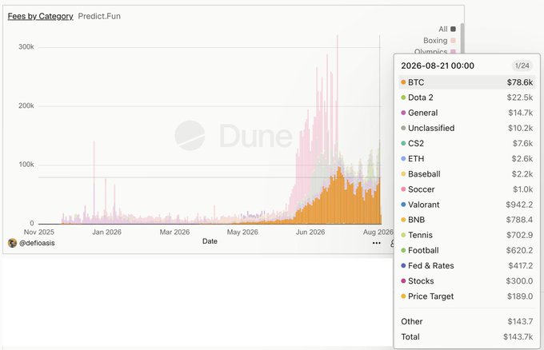Click the 300k y-axis label
Image resolution: width=544 pixels, height=350 pixels.
click(x=26, y=47)
